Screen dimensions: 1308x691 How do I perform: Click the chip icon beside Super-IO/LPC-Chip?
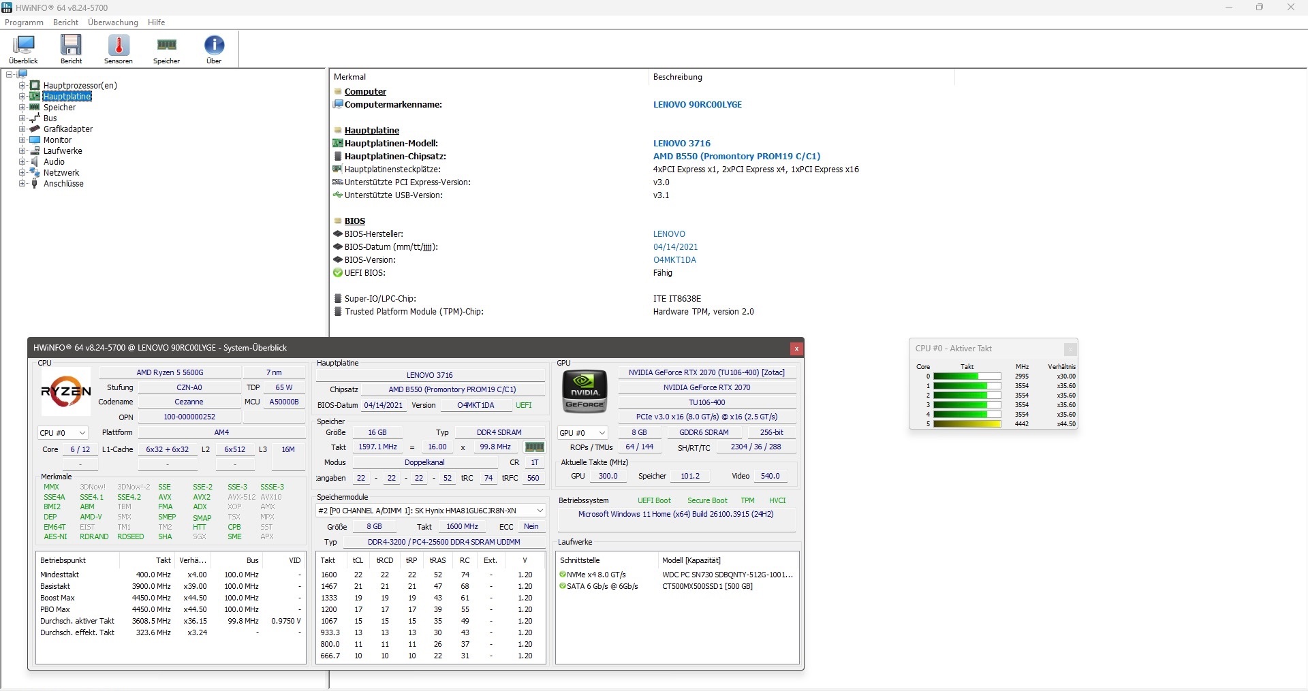pyautogui.click(x=337, y=298)
